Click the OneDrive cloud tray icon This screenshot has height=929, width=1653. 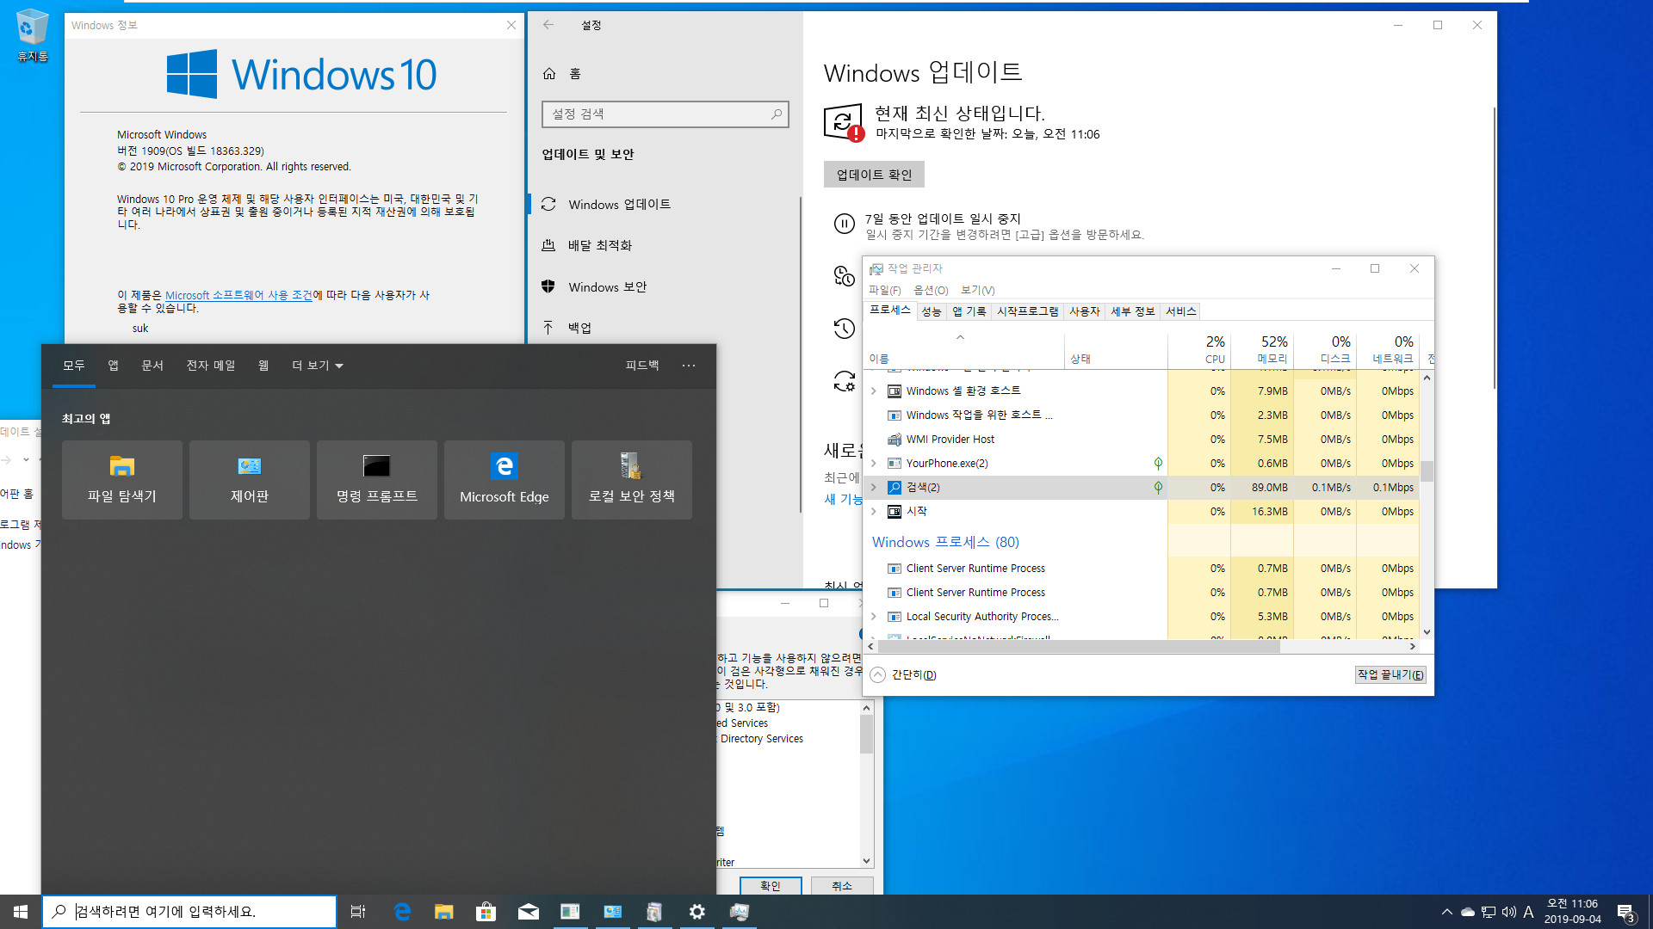click(1468, 912)
